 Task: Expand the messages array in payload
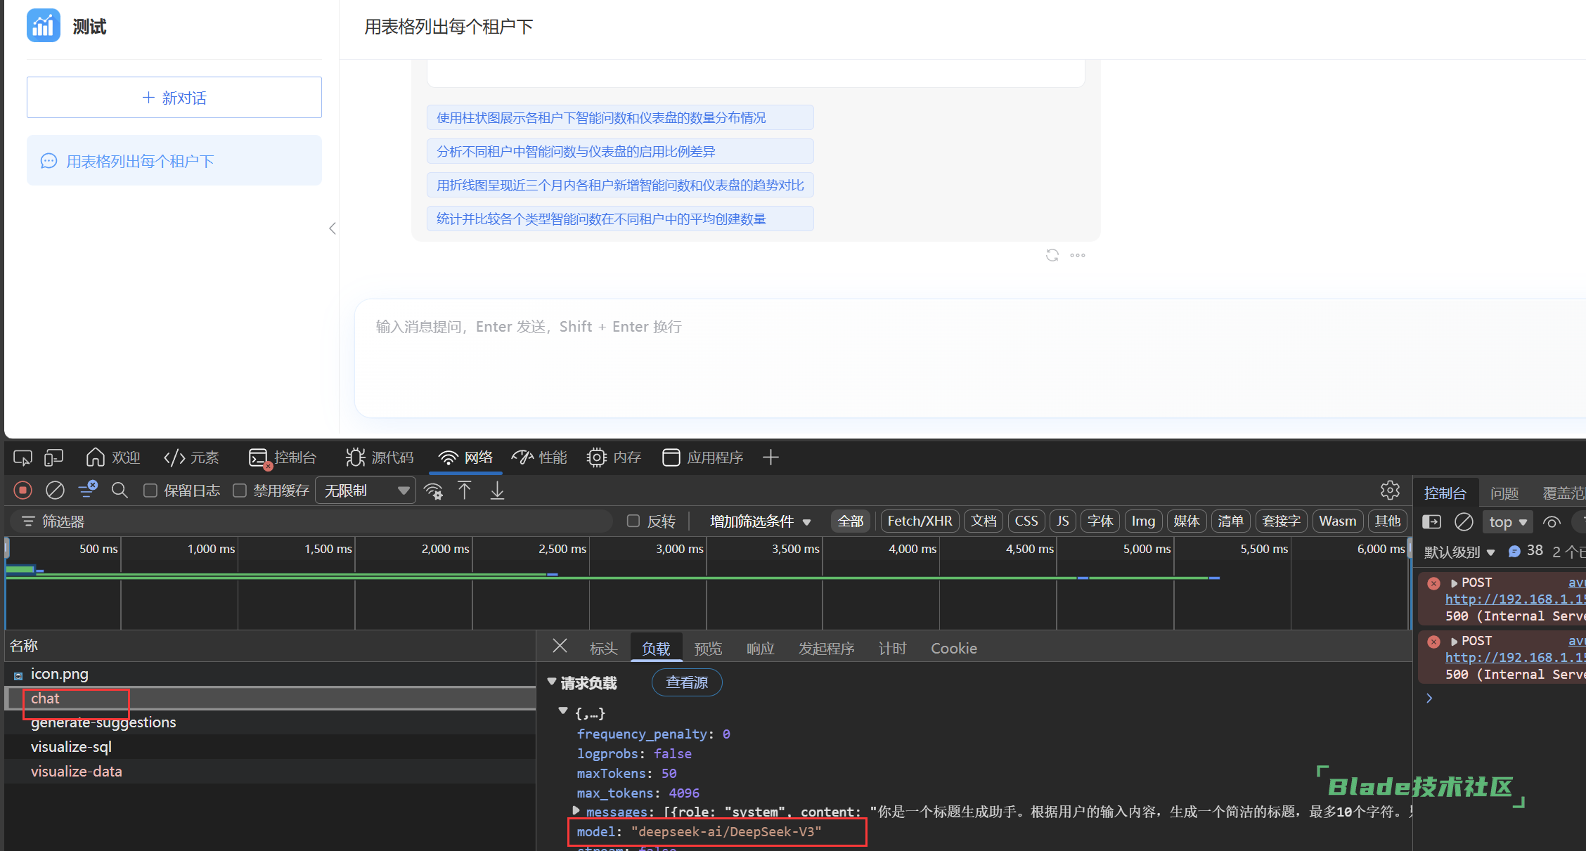coord(576,811)
